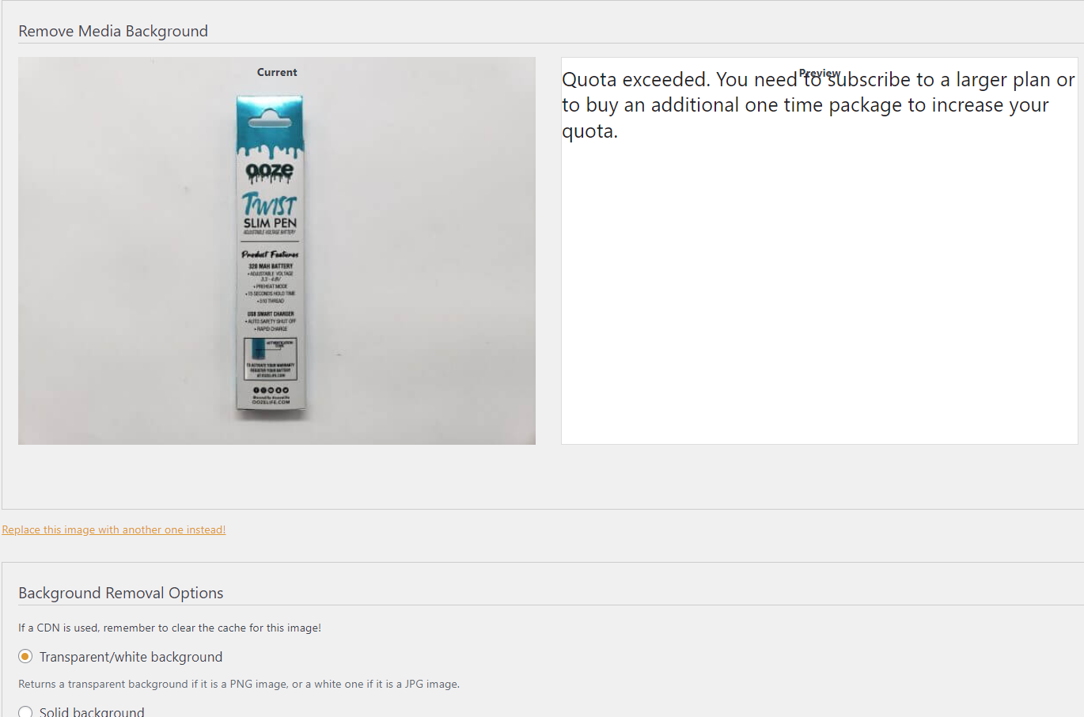Click the Quota exceeded message text
1084x717 pixels.
tap(818, 105)
